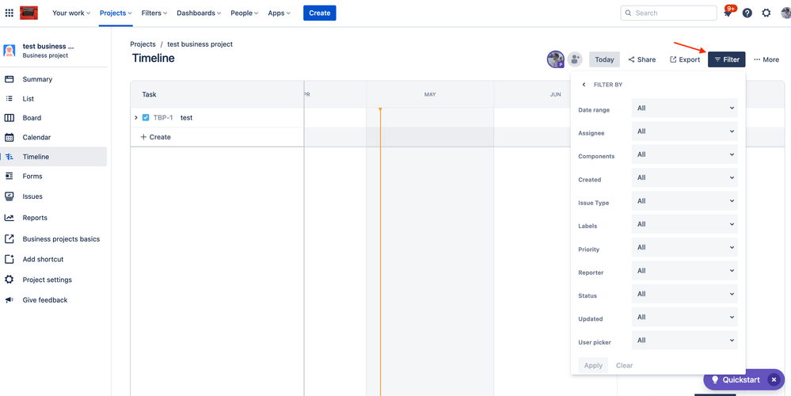791x396 pixels.
Task: Open the More options menu
Action: (x=766, y=59)
